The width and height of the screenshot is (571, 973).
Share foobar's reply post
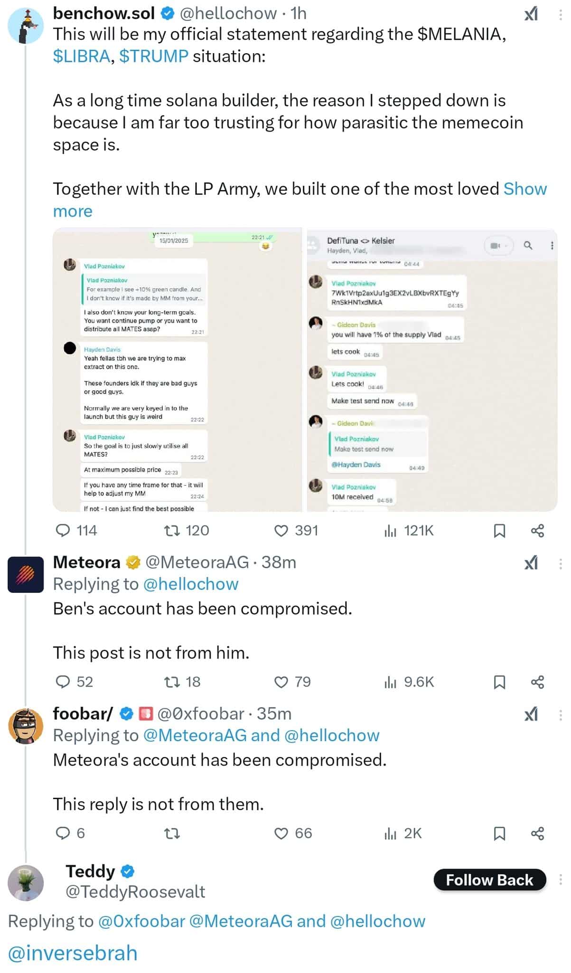click(x=537, y=833)
